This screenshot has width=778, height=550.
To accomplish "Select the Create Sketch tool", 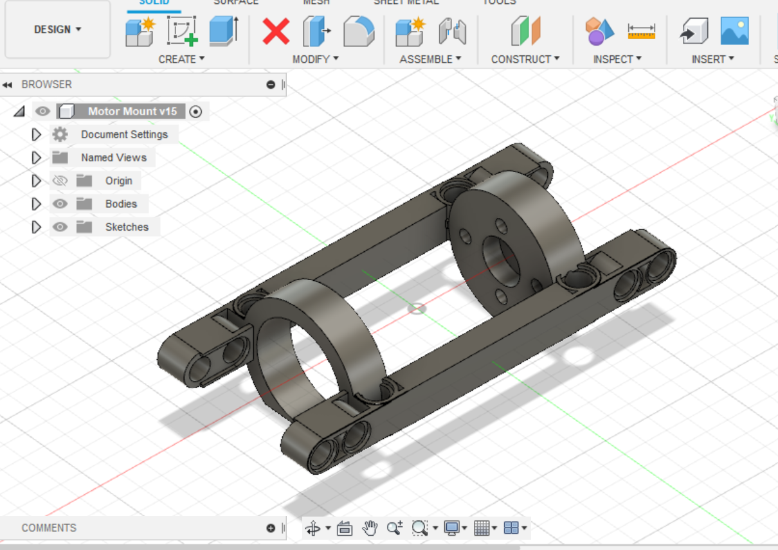I will point(183,31).
